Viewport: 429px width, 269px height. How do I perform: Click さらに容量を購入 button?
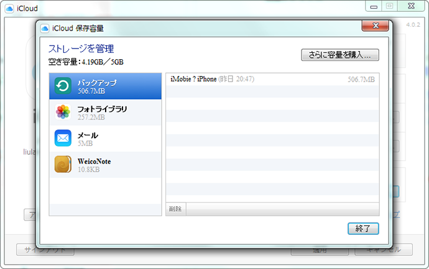pyautogui.click(x=340, y=55)
